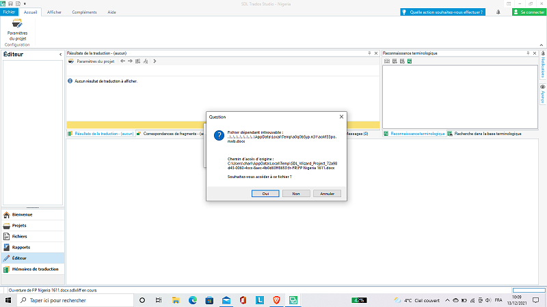Screen dimensions: 547x307
Task: Click the 'Quelle action souhaitez-vous effectuer ?' search box
Action: 442,12
